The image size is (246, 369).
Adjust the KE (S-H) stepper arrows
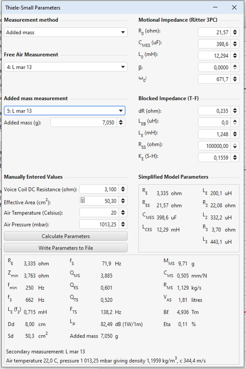[235, 157]
